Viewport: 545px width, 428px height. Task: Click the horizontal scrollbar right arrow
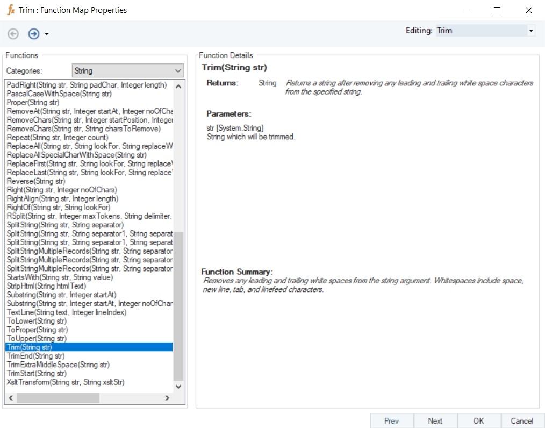click(167, 398)
